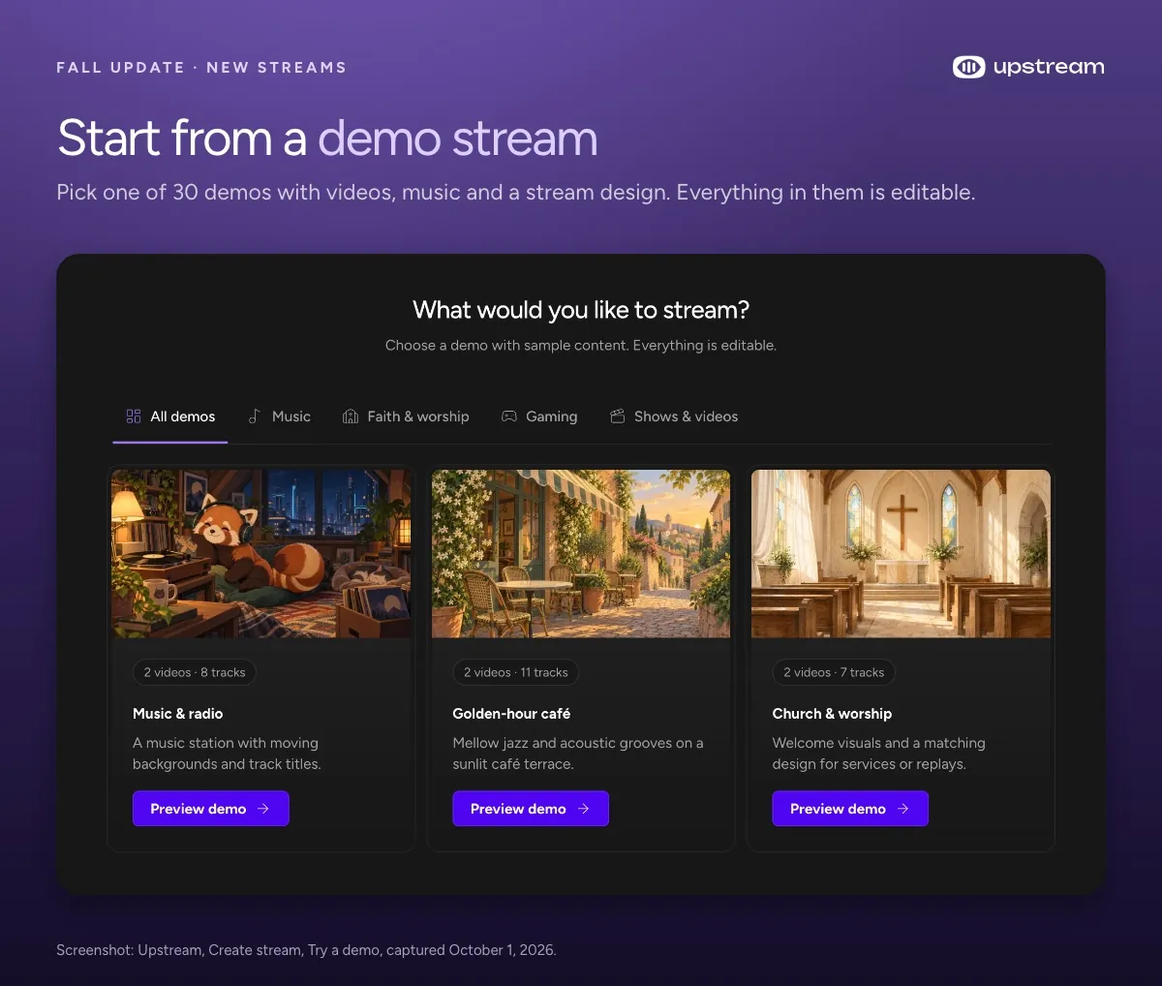Click the 'Golden-hour café' card title
Viewport: 1162px width, 986px height.
(x=511, y=714)
